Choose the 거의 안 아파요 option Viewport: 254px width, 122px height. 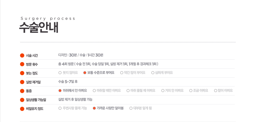tap(163, 90)
